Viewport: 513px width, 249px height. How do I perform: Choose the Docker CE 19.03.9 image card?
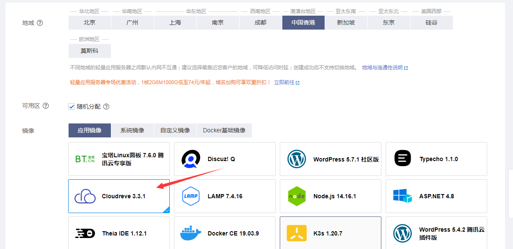pyautogui.click(x=225, y=233)
